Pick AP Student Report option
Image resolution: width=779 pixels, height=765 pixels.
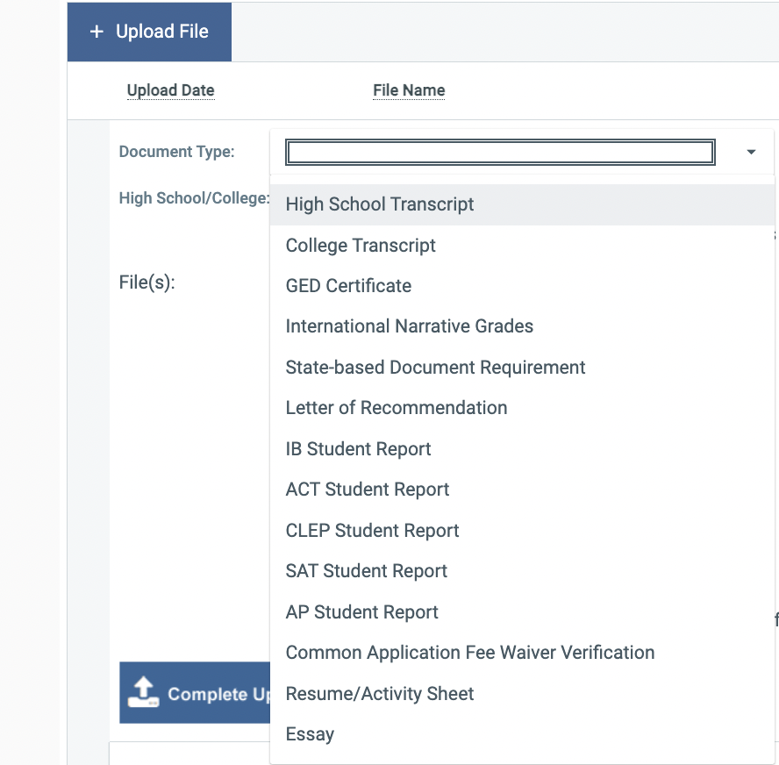(x=361, y=612)
